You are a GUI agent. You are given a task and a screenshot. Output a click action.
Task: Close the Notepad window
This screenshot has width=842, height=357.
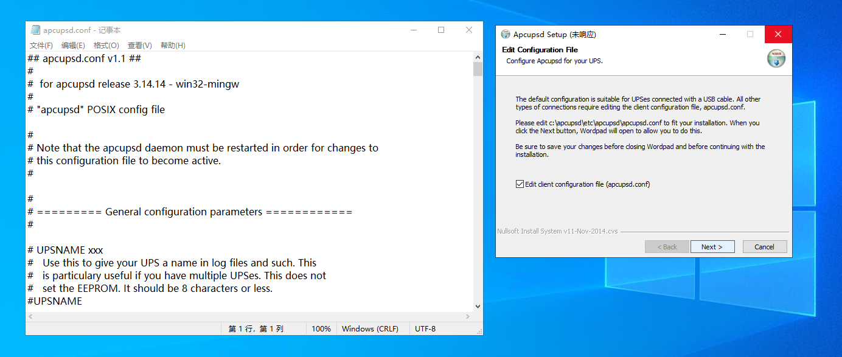coord(469,30)
